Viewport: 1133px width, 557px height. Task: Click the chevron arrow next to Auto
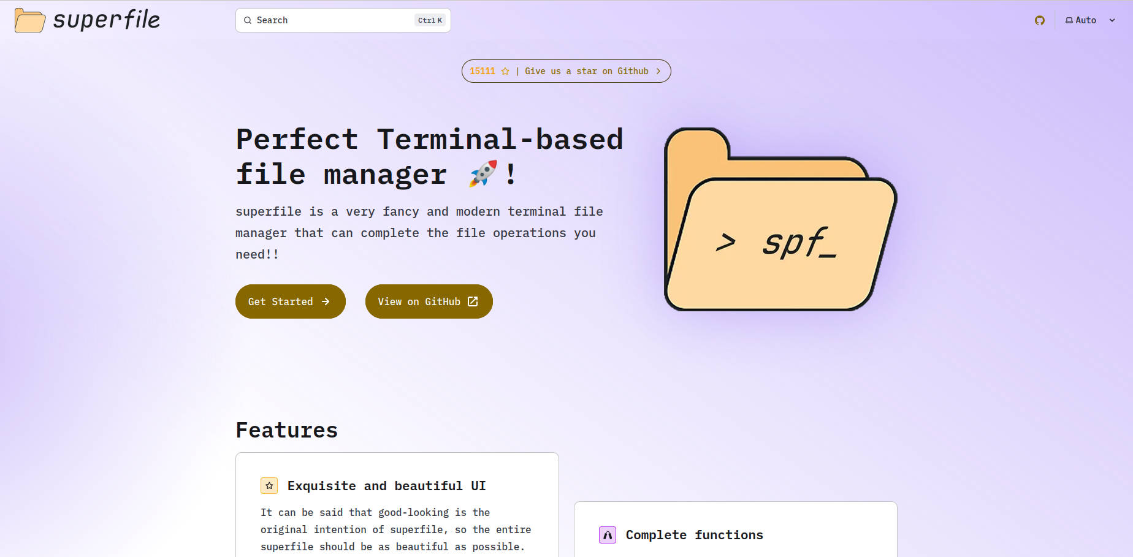click(x=1112, y=20)
